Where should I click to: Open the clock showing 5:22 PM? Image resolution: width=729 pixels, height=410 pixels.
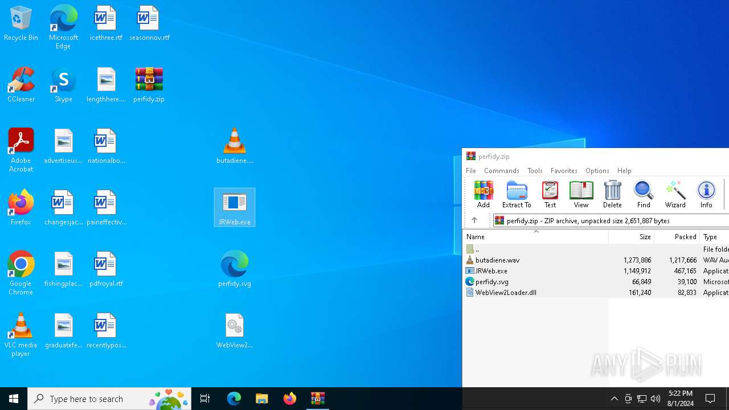click(680, 399)
